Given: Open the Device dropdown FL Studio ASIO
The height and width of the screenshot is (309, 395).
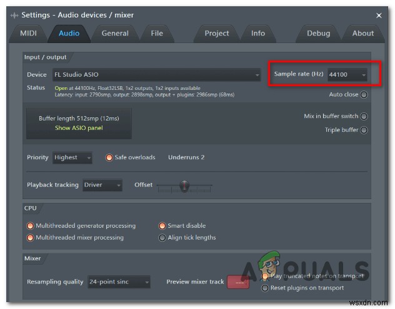Looking at the screenshot, I should (x=156, y=75).
